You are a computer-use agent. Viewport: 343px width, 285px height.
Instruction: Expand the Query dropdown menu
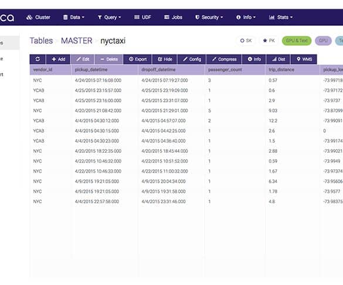(109, 17)
